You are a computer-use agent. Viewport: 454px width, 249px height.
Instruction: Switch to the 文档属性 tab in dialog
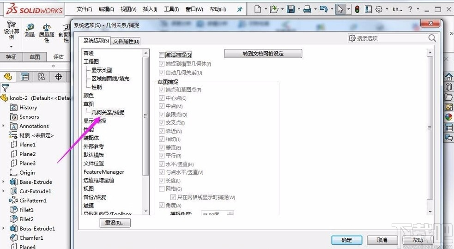[x=126, y=42]
